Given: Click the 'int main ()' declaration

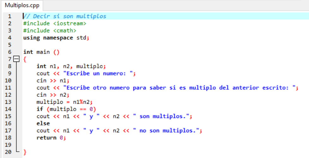Looking at the screenshot, I should click(41, 52).
